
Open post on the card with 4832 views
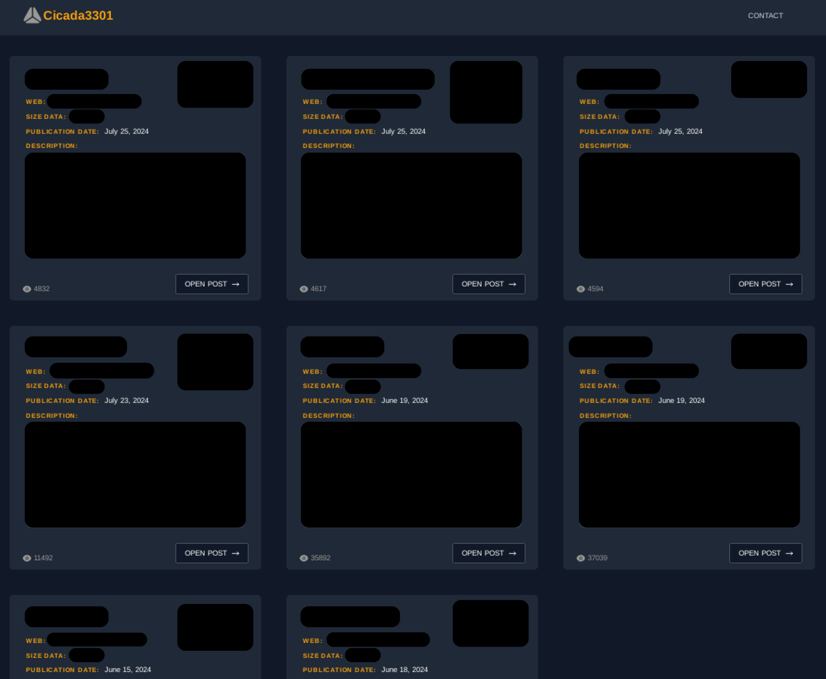[x=211, y=284]
